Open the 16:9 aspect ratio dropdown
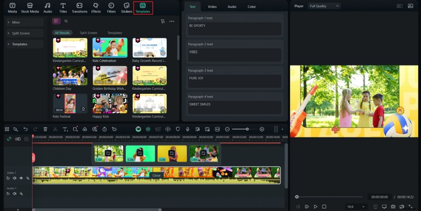This screenshot has width=421, height=211. [356, 207]
